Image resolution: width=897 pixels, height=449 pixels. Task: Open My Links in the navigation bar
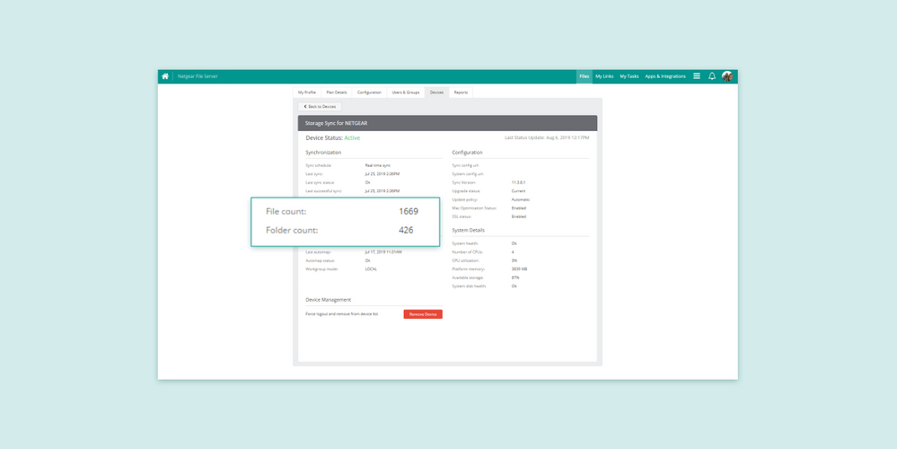click(x=604, y=76)
